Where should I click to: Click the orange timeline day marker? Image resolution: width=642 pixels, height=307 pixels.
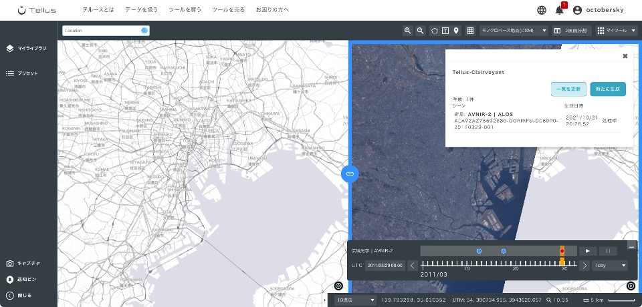pos(562,262)
